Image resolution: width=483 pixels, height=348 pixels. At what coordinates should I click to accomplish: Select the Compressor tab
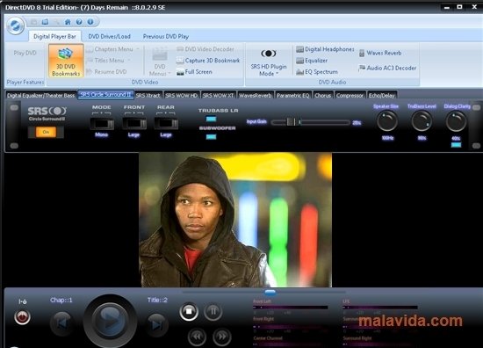click(350, 95)
